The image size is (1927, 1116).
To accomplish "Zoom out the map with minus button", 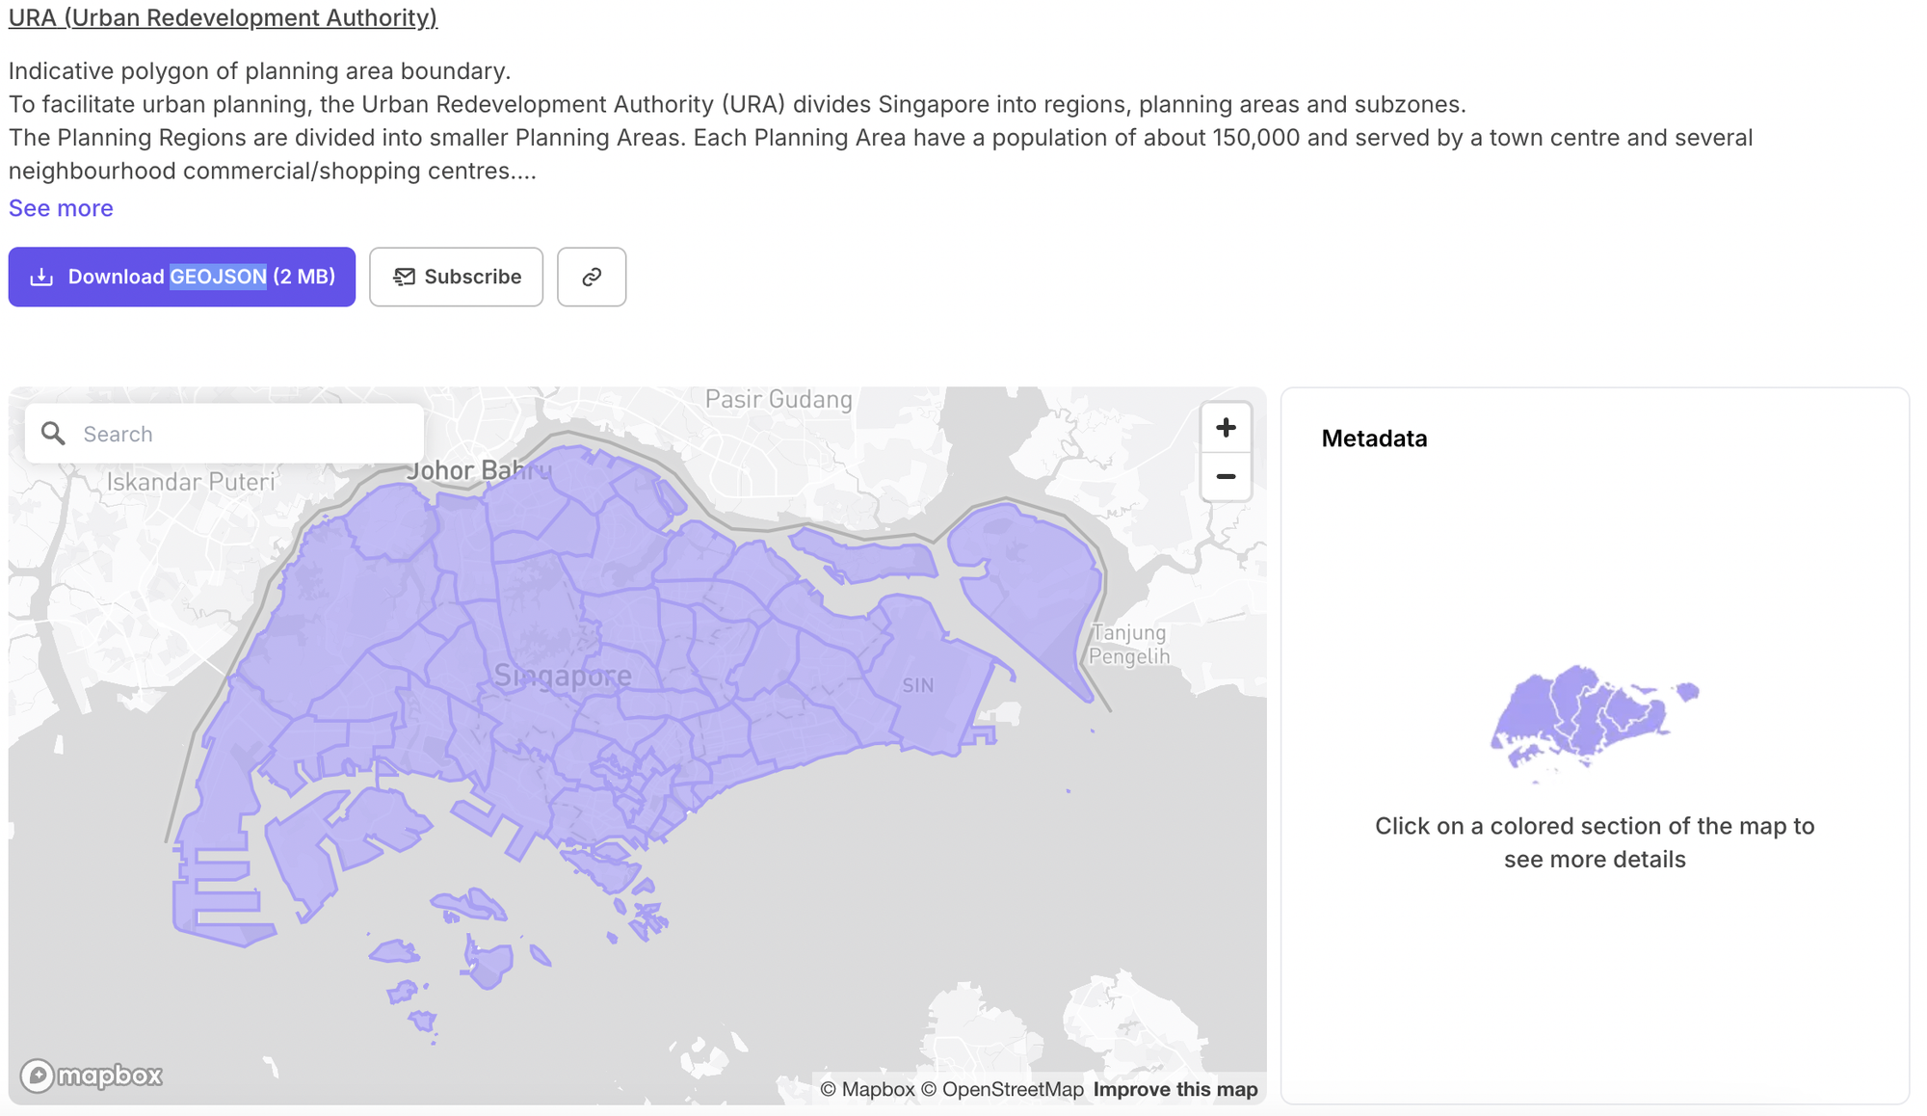I will (1226, 477).
